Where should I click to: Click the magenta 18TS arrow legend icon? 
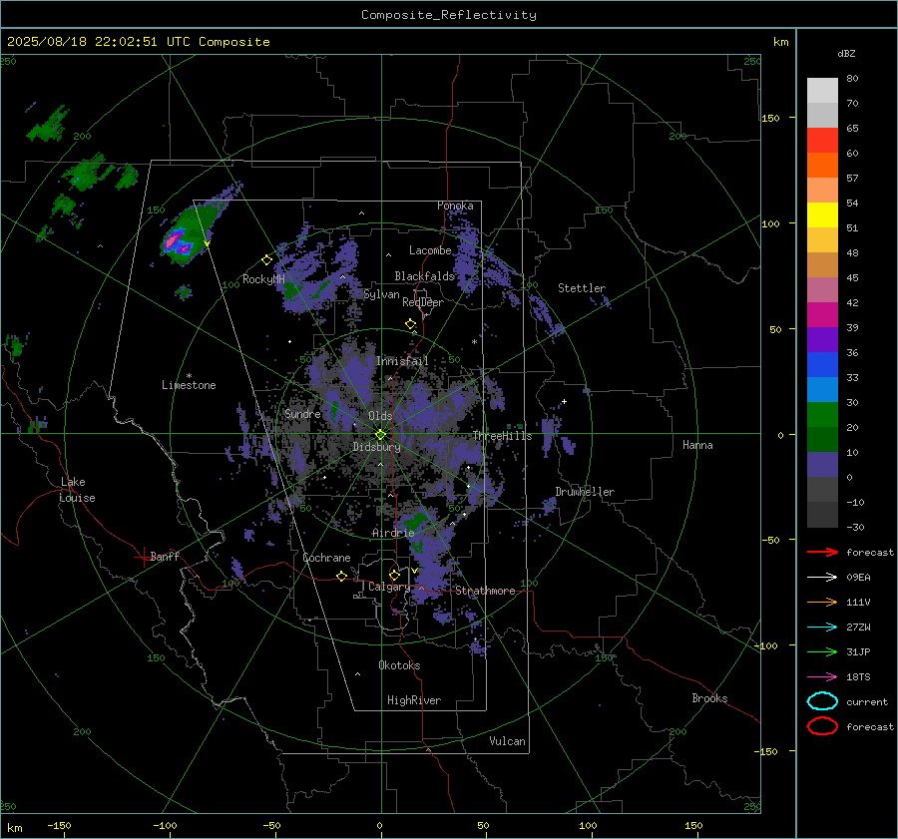822,677
